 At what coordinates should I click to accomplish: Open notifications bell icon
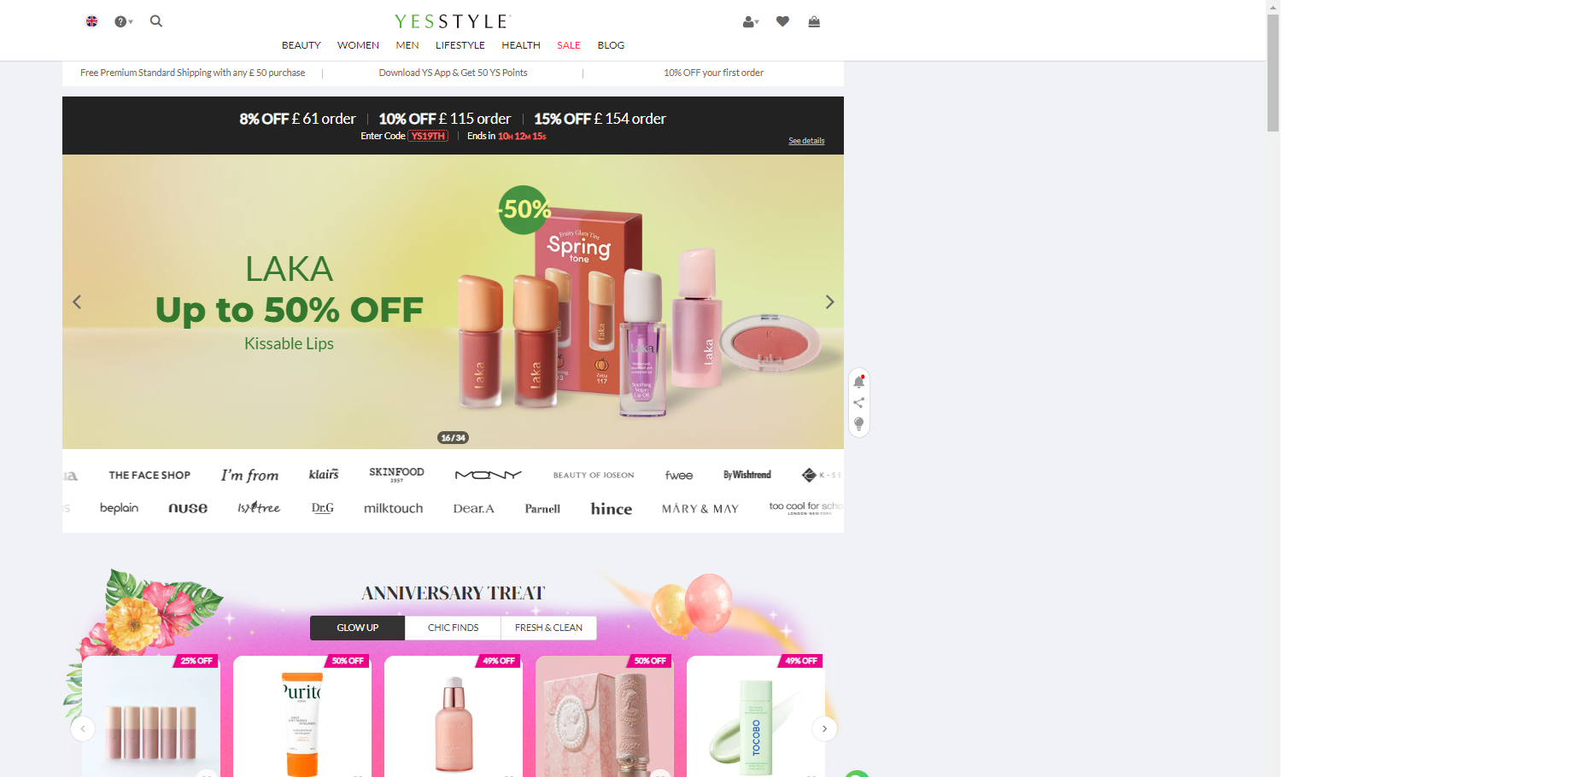point(859,382)
